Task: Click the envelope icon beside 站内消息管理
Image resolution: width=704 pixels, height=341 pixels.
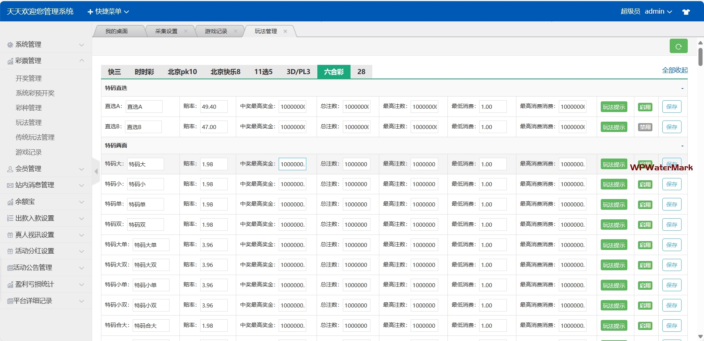Action: pyautogui.click(x=10, y=185)
